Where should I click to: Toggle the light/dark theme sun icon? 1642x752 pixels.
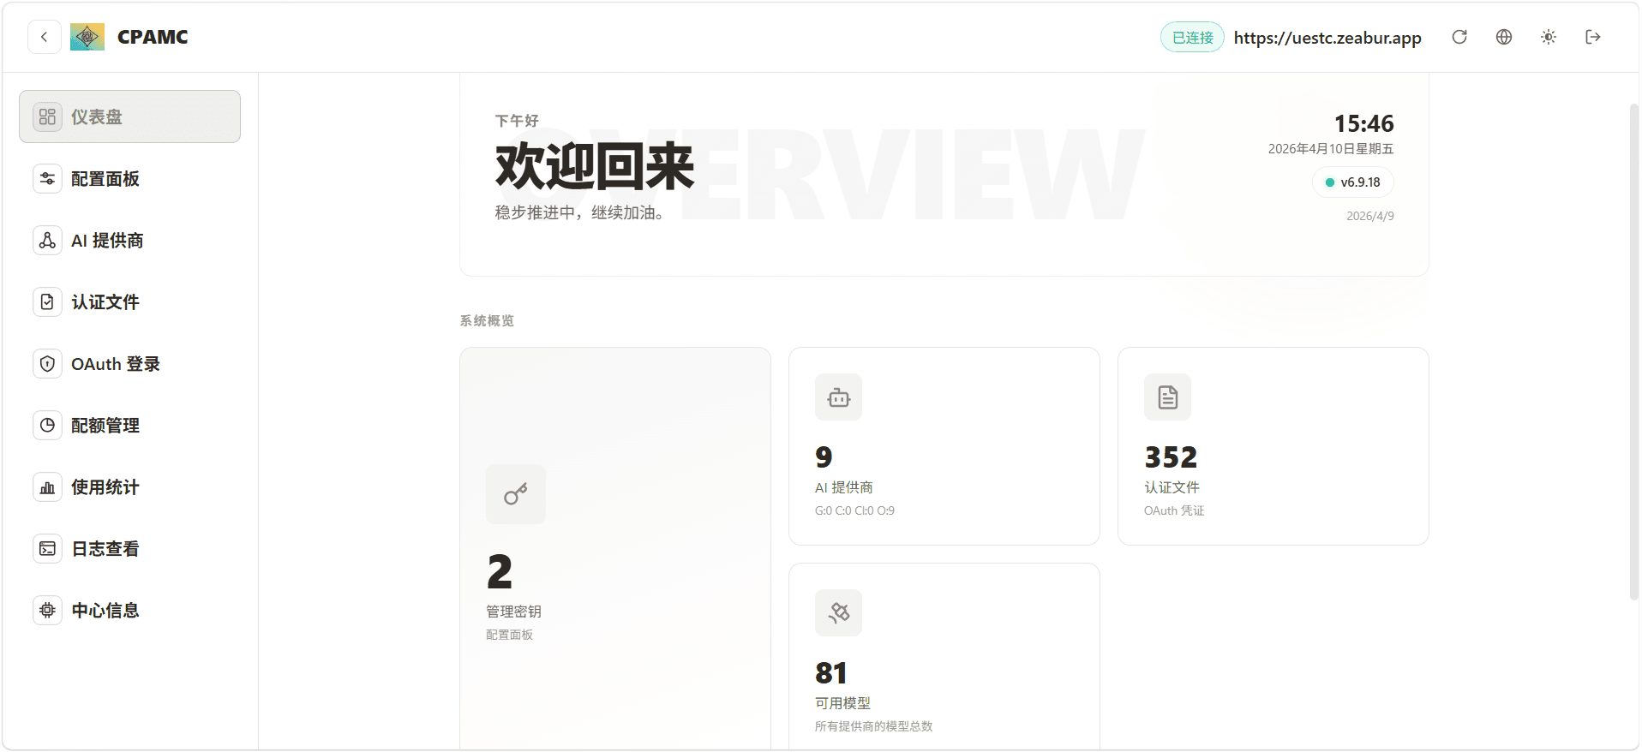click(x=1549, y=37)
